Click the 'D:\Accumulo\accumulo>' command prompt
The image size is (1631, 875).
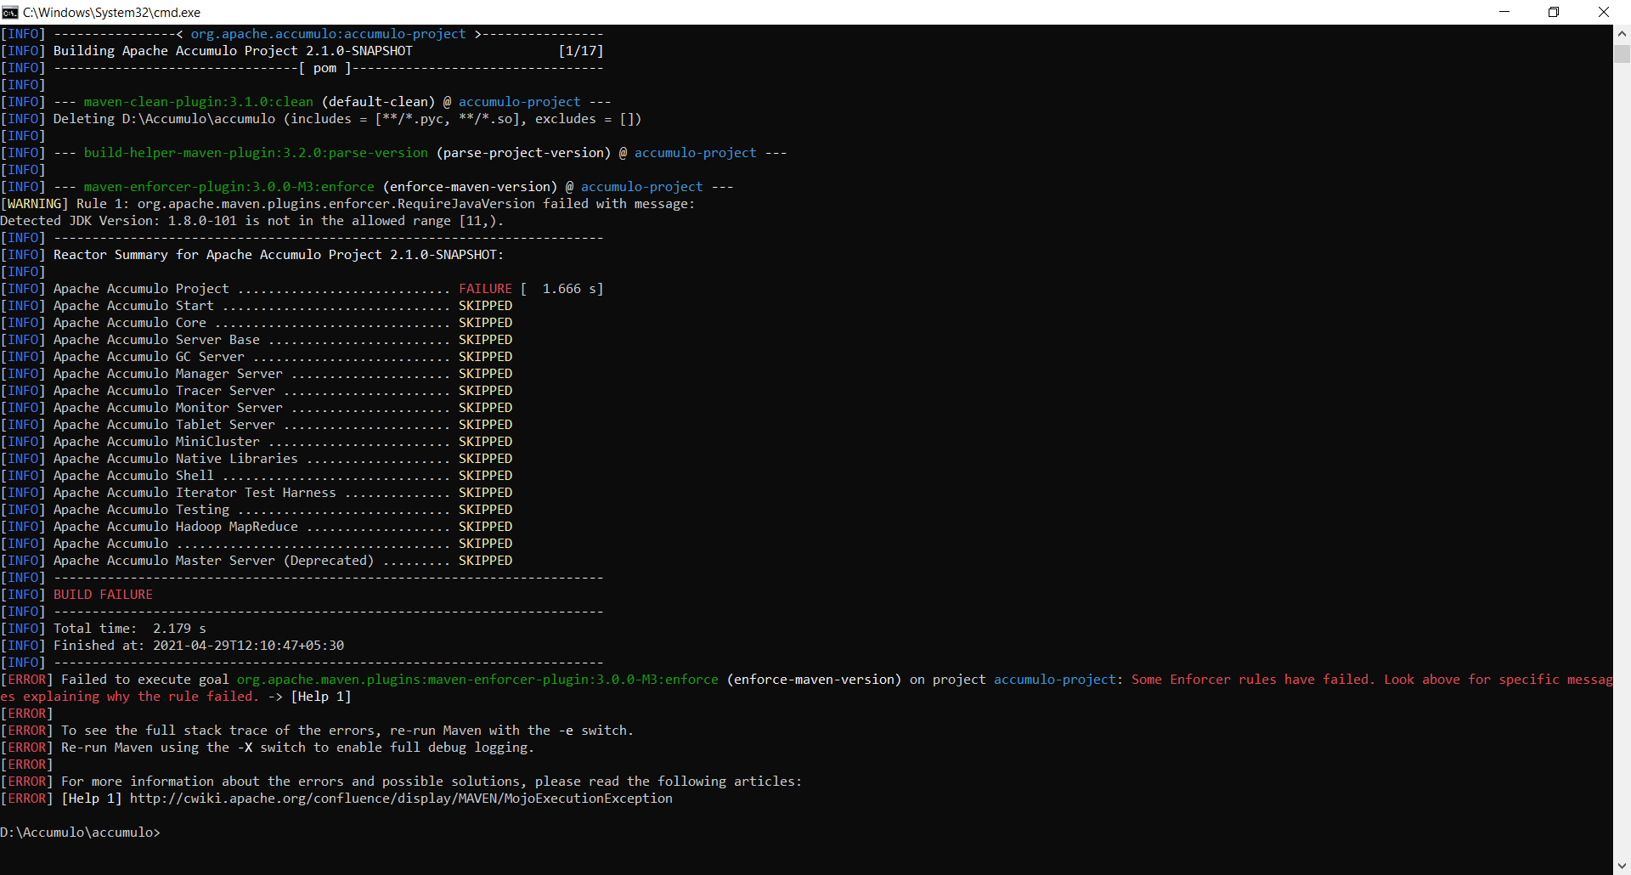coord(80,833)
